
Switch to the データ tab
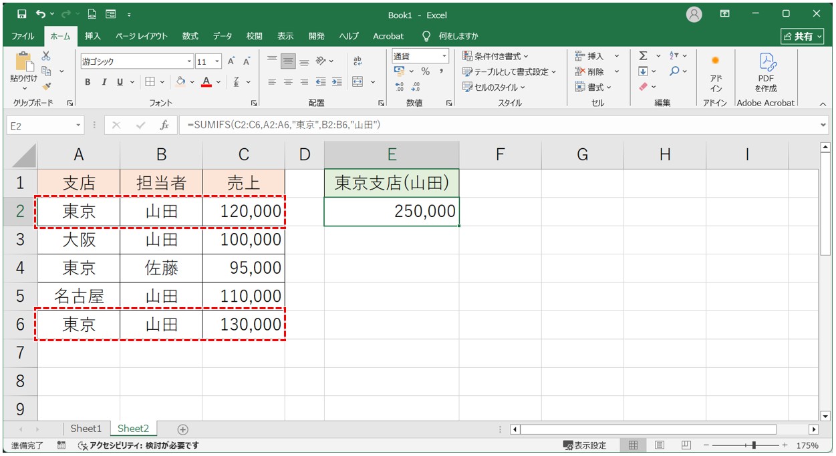click(223, 36)
